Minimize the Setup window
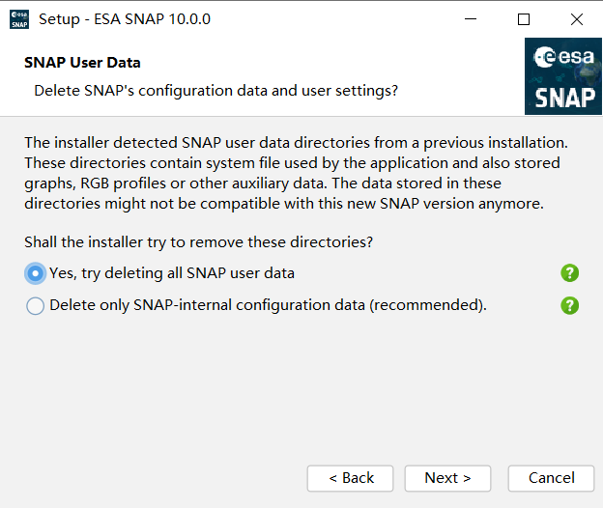The image size is (603, 508). (x=471, y=18)
